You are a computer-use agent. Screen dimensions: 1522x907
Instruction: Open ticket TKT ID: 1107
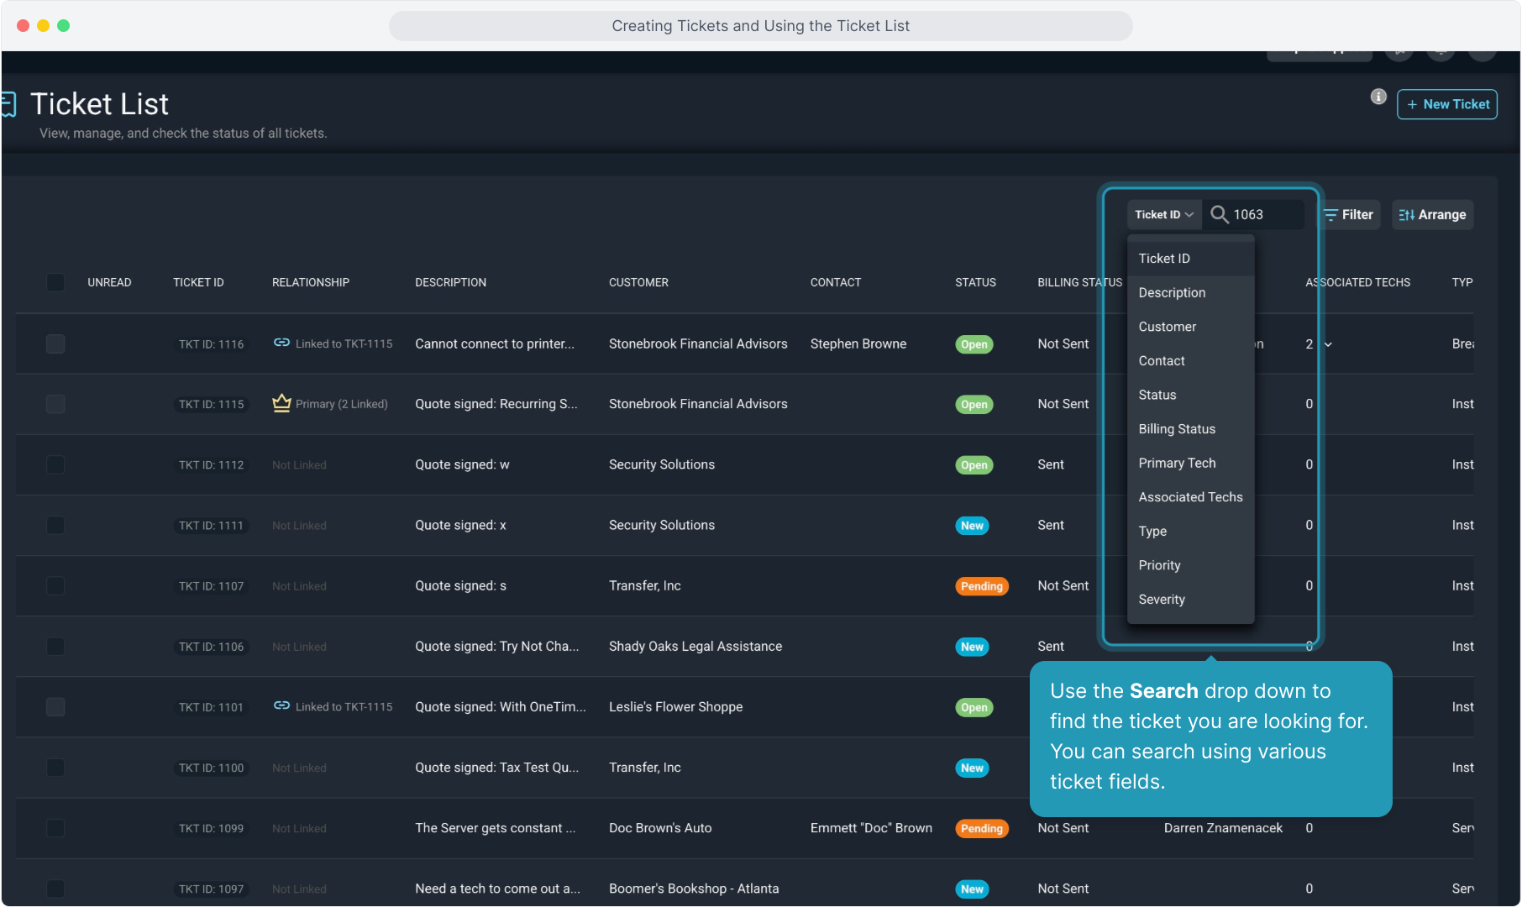[x=211, y=586]
